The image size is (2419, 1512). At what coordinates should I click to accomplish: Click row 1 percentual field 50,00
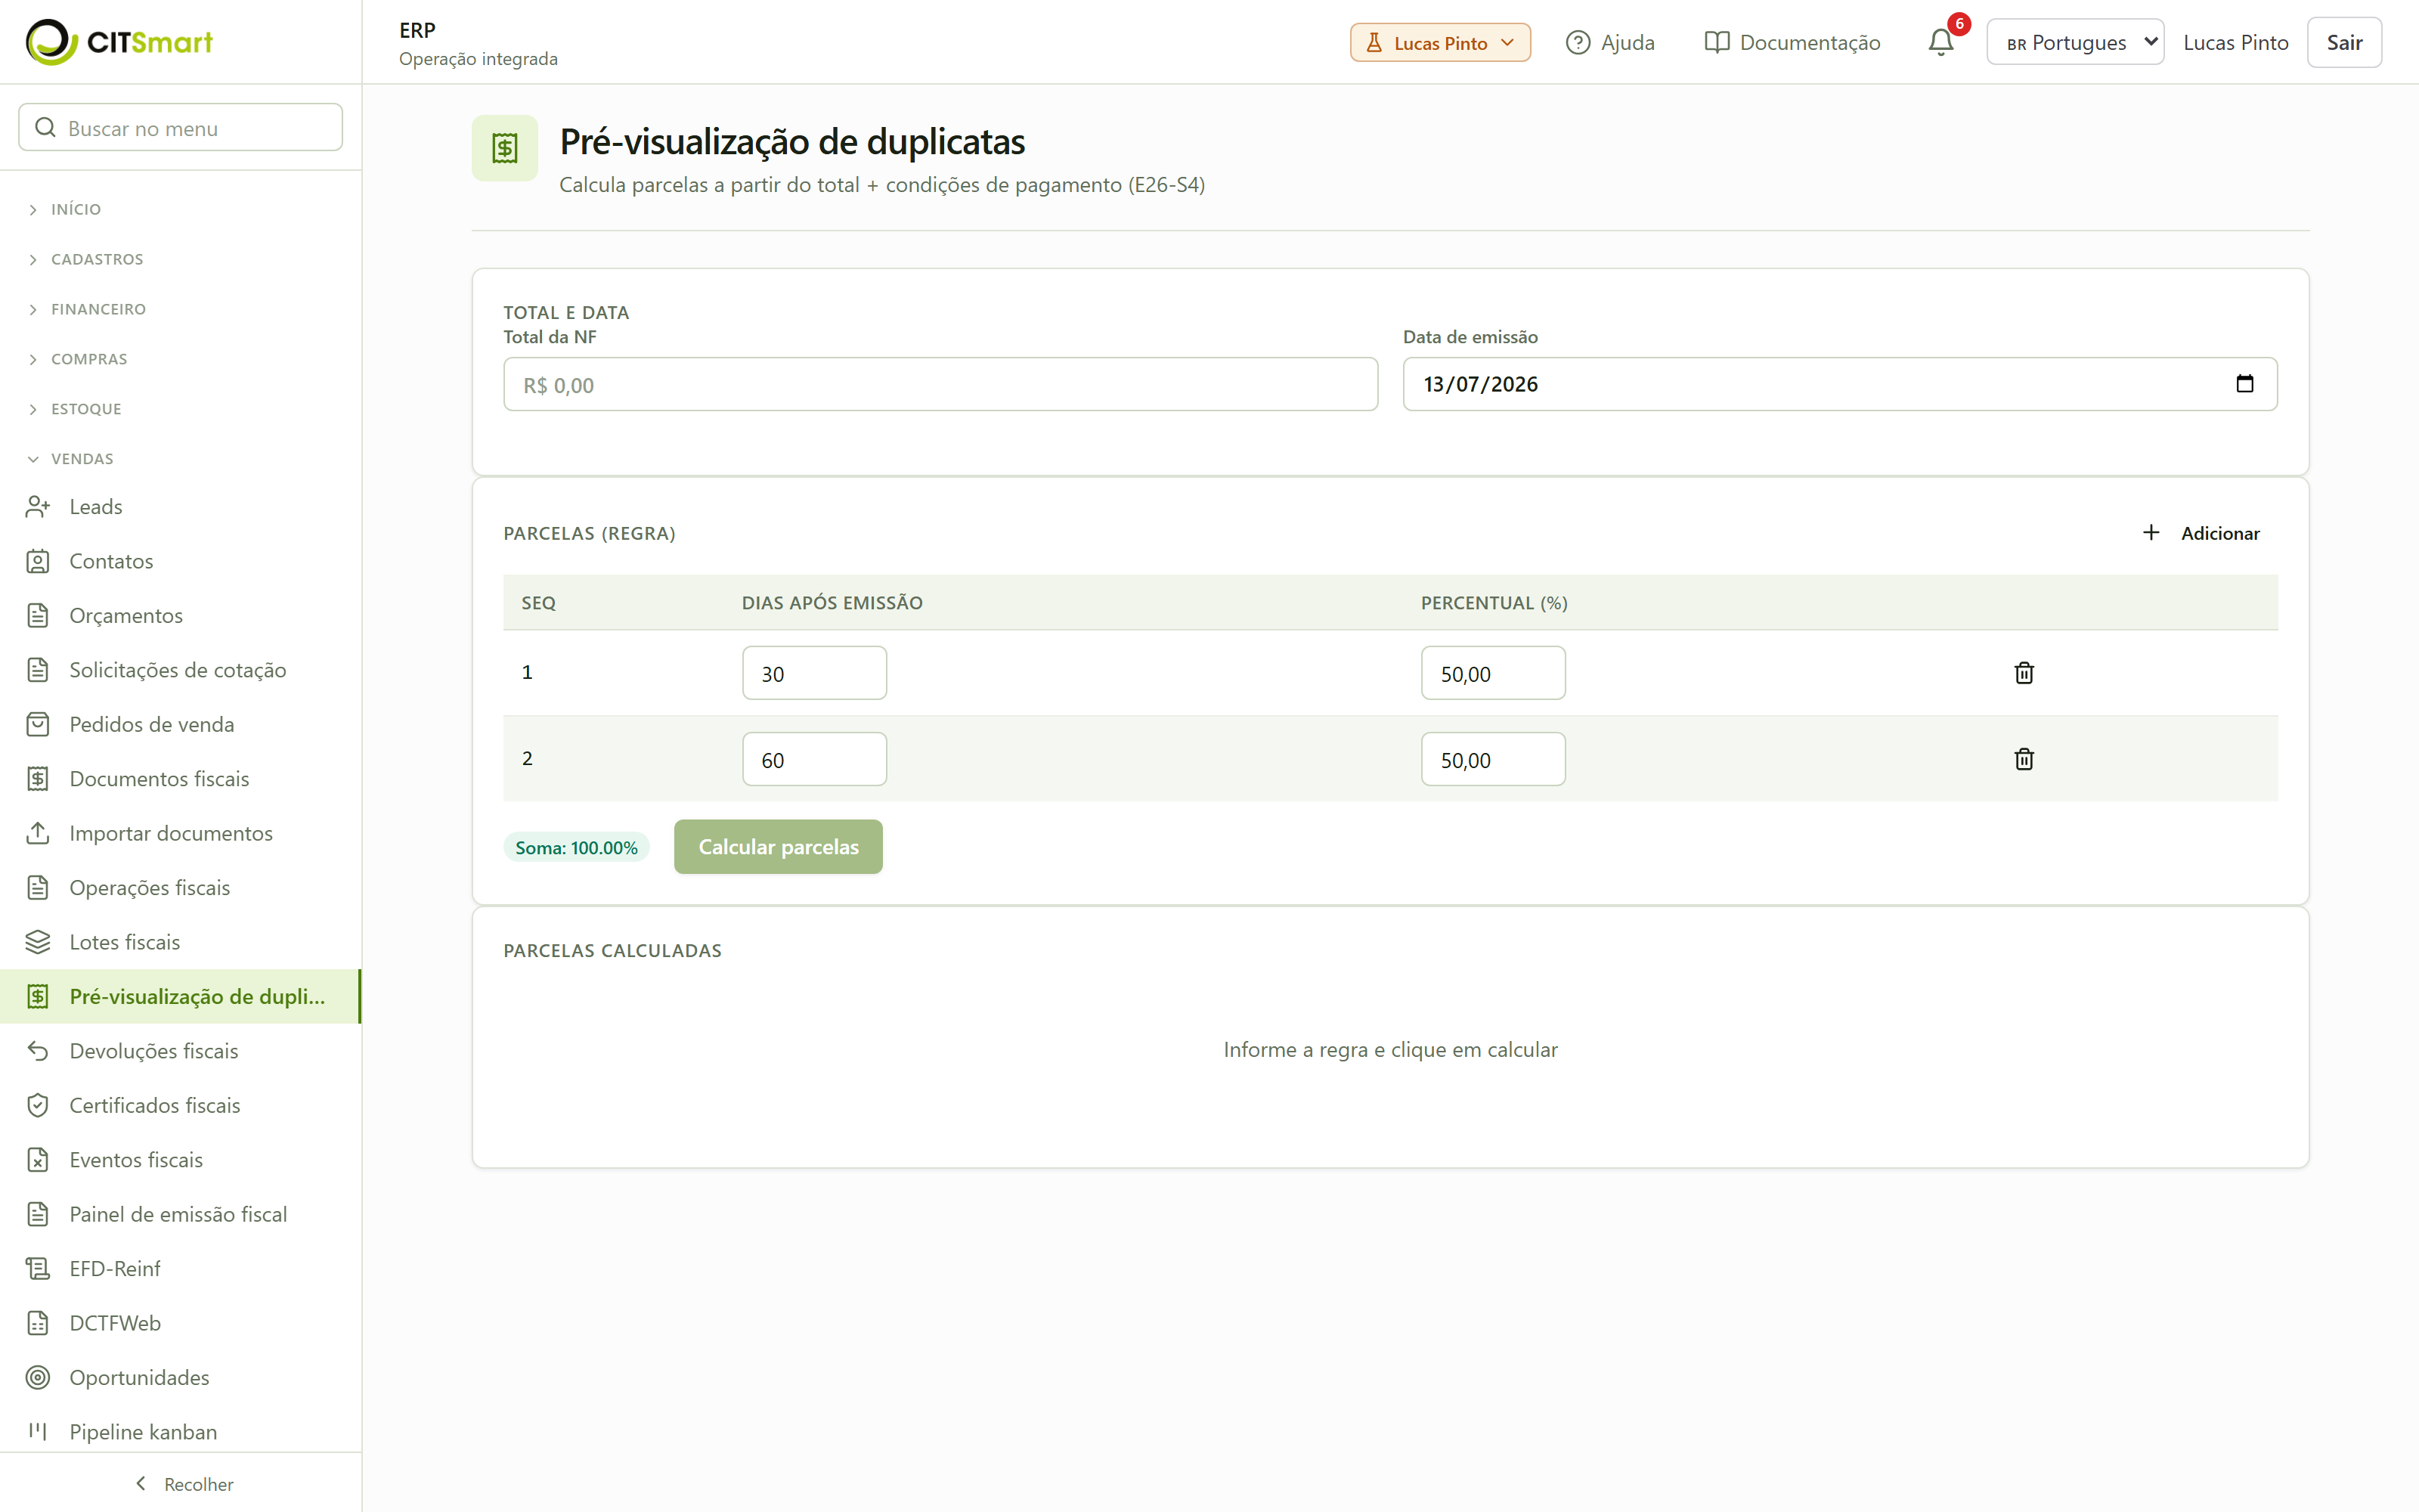click(x=1494, y=673)
